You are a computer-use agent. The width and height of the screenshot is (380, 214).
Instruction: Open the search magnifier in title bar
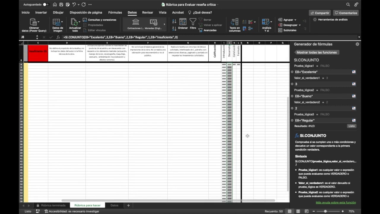pos(348,4)
